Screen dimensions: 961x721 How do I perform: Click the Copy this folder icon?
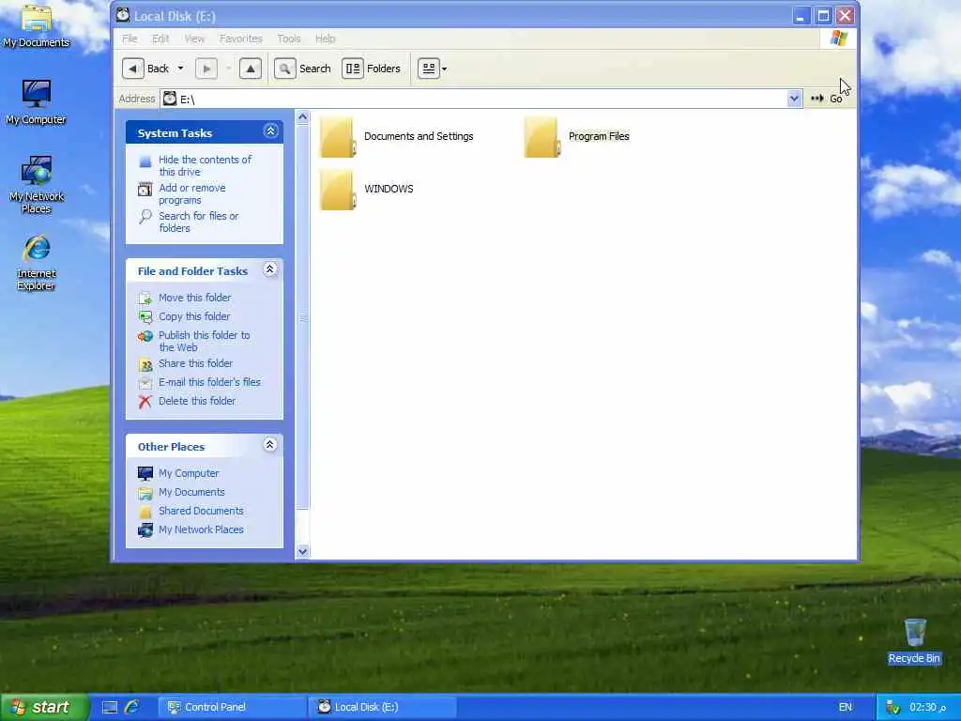point(145,317)
